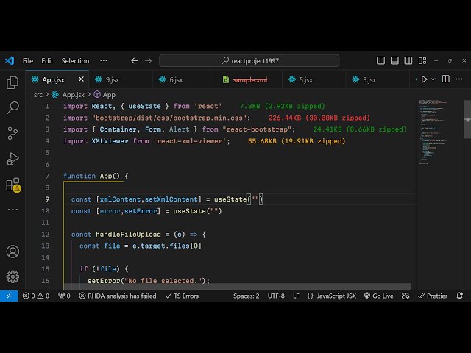Open the JavaScript JSX language mode selector

tap(331, 296)
